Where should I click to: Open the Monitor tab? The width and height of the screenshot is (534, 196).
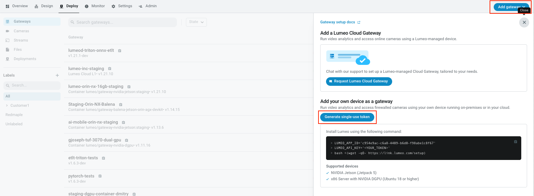click(95, 6)
